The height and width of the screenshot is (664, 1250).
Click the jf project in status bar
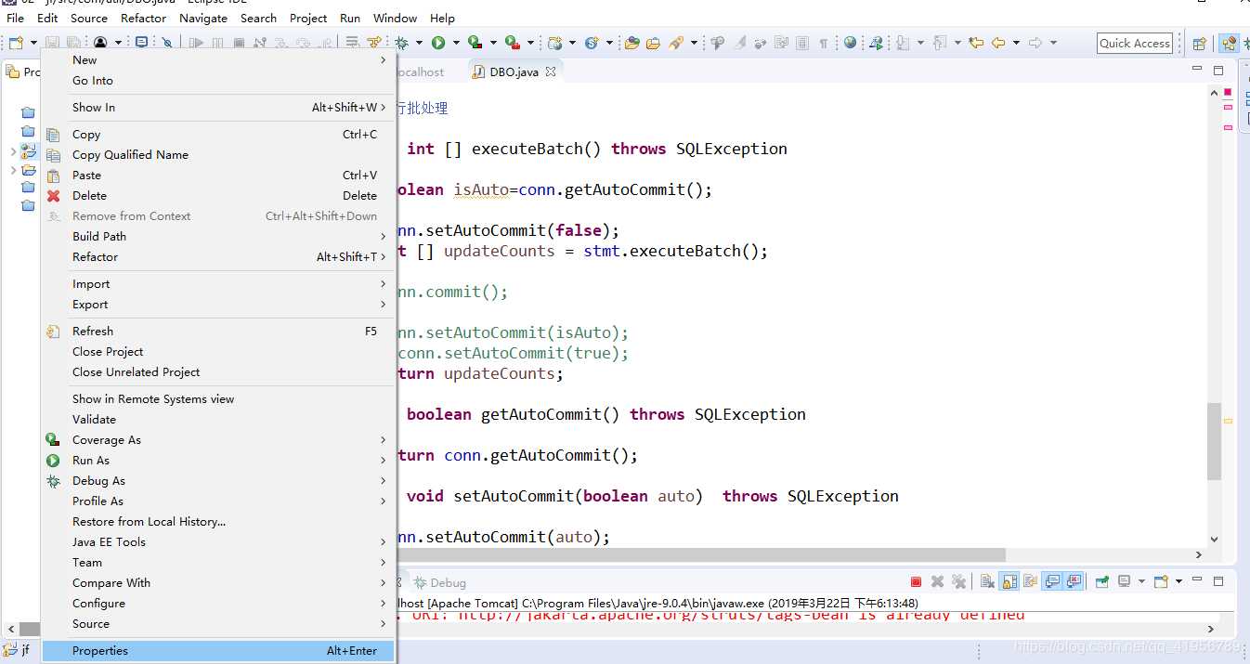17,650
